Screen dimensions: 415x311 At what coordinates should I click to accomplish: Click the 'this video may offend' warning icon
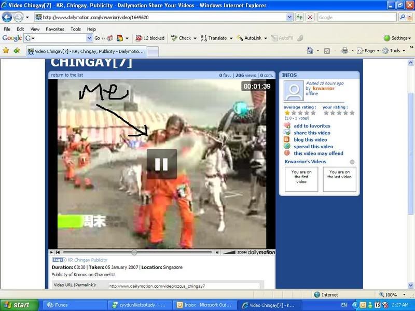tap(286, 153)
